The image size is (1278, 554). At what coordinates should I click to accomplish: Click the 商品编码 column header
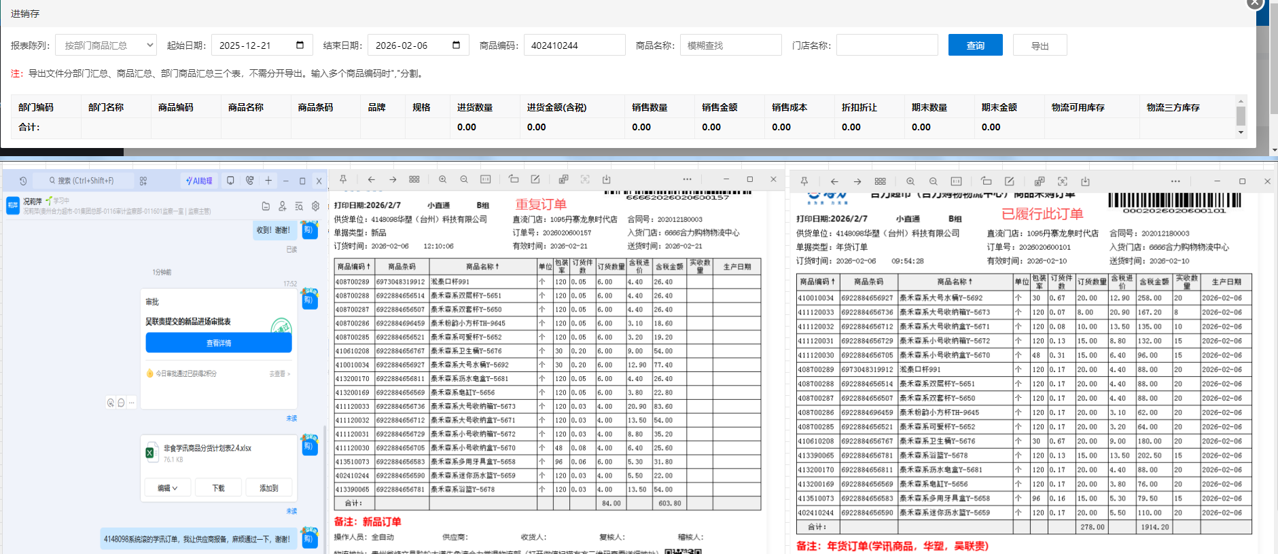[175, 107]
